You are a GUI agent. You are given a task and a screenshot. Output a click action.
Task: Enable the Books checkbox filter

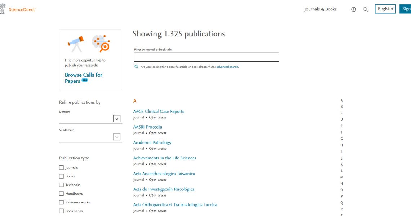pyautogui.click(x=61, y=176)
